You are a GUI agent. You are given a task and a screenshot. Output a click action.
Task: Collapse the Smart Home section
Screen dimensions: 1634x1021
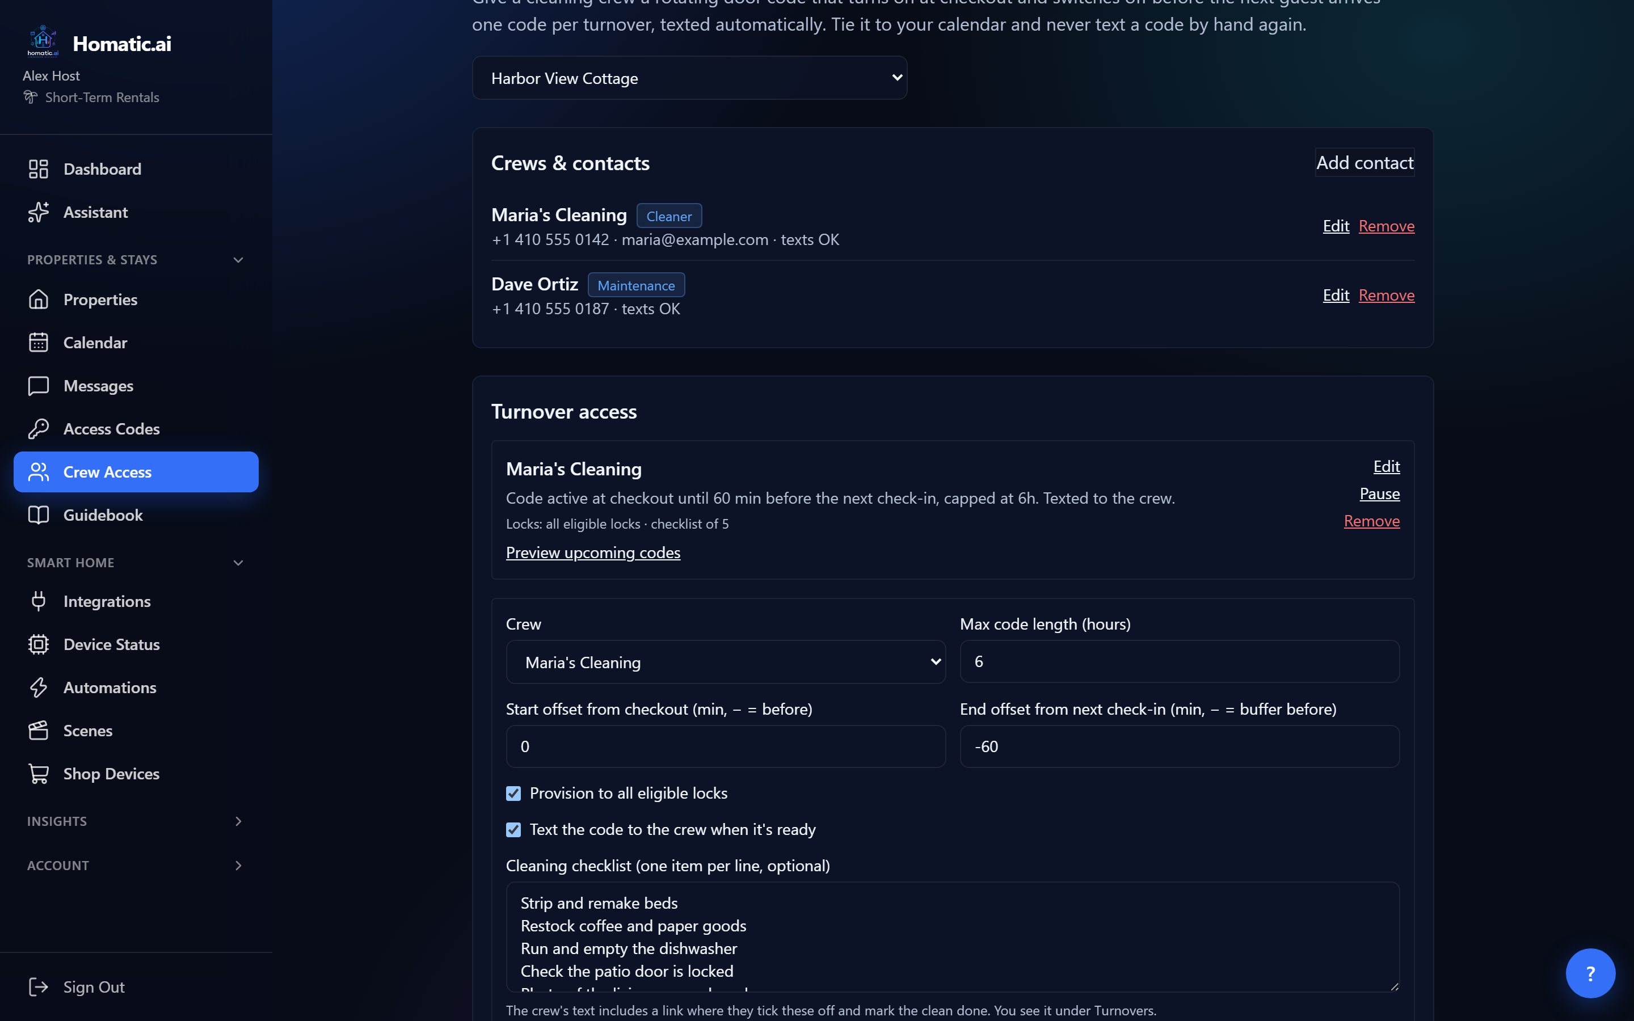point(135,563)
